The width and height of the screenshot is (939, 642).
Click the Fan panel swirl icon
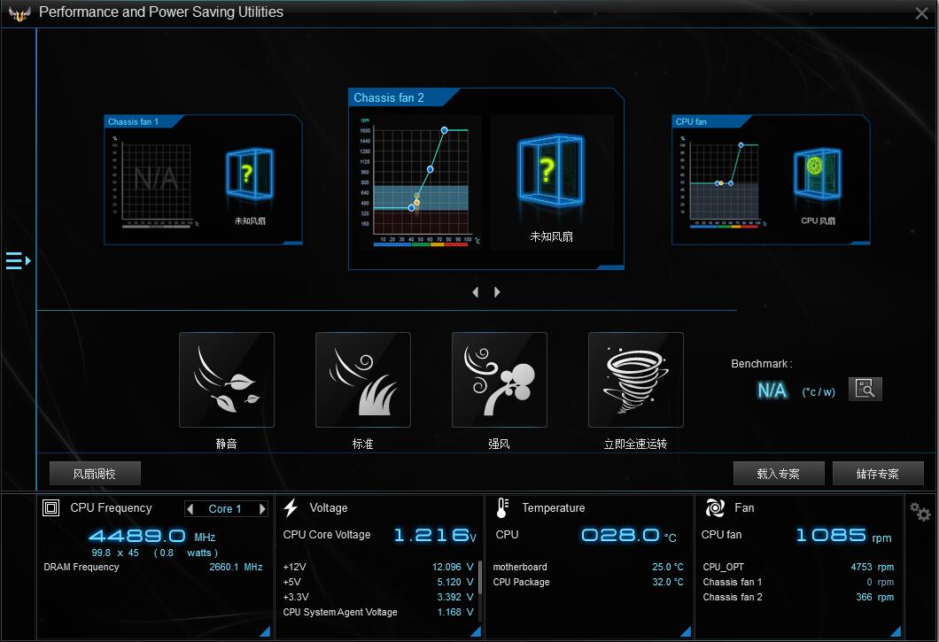715,508
